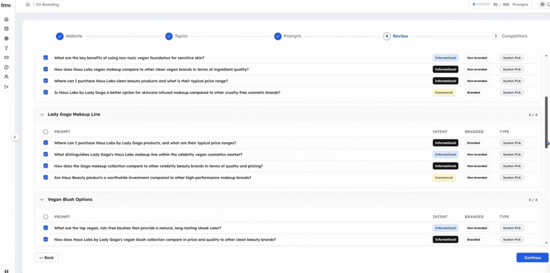Toggle select-all checkbox in Lady Gaga Makeup Line
Viewport: 550px width, 273px height.
[46, 132]
